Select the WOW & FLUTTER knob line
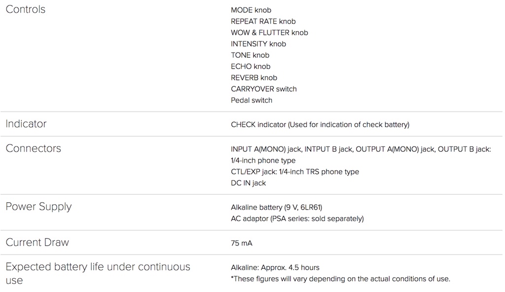 click(269, 33)
